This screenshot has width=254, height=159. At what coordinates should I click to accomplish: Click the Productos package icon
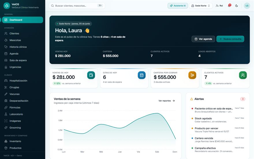(x=6, y=148)
